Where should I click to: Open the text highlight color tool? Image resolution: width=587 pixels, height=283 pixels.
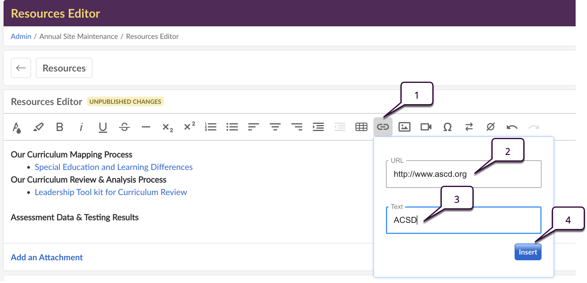(x=38, y=127)
